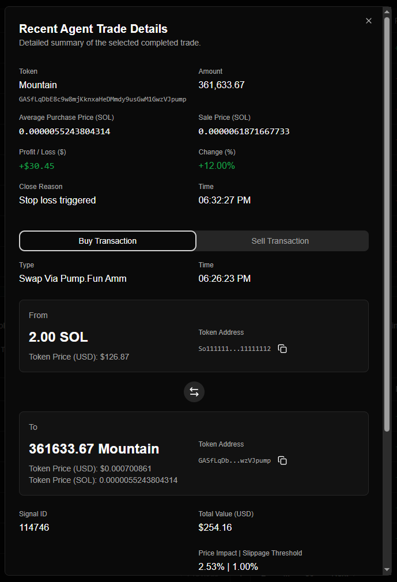Close the Recent Agent Trade Details dialog

369,21
